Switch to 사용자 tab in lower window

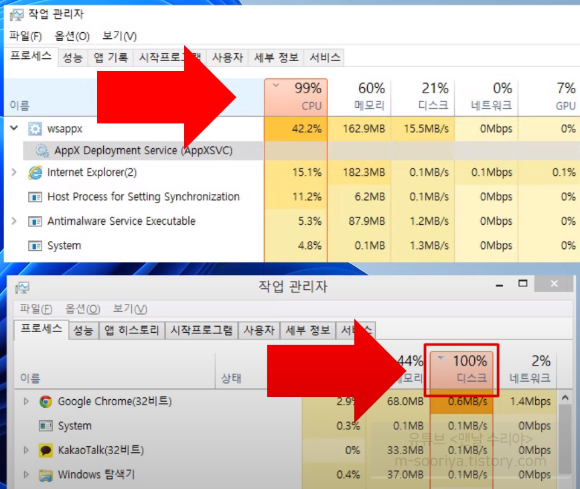(259, 330)
